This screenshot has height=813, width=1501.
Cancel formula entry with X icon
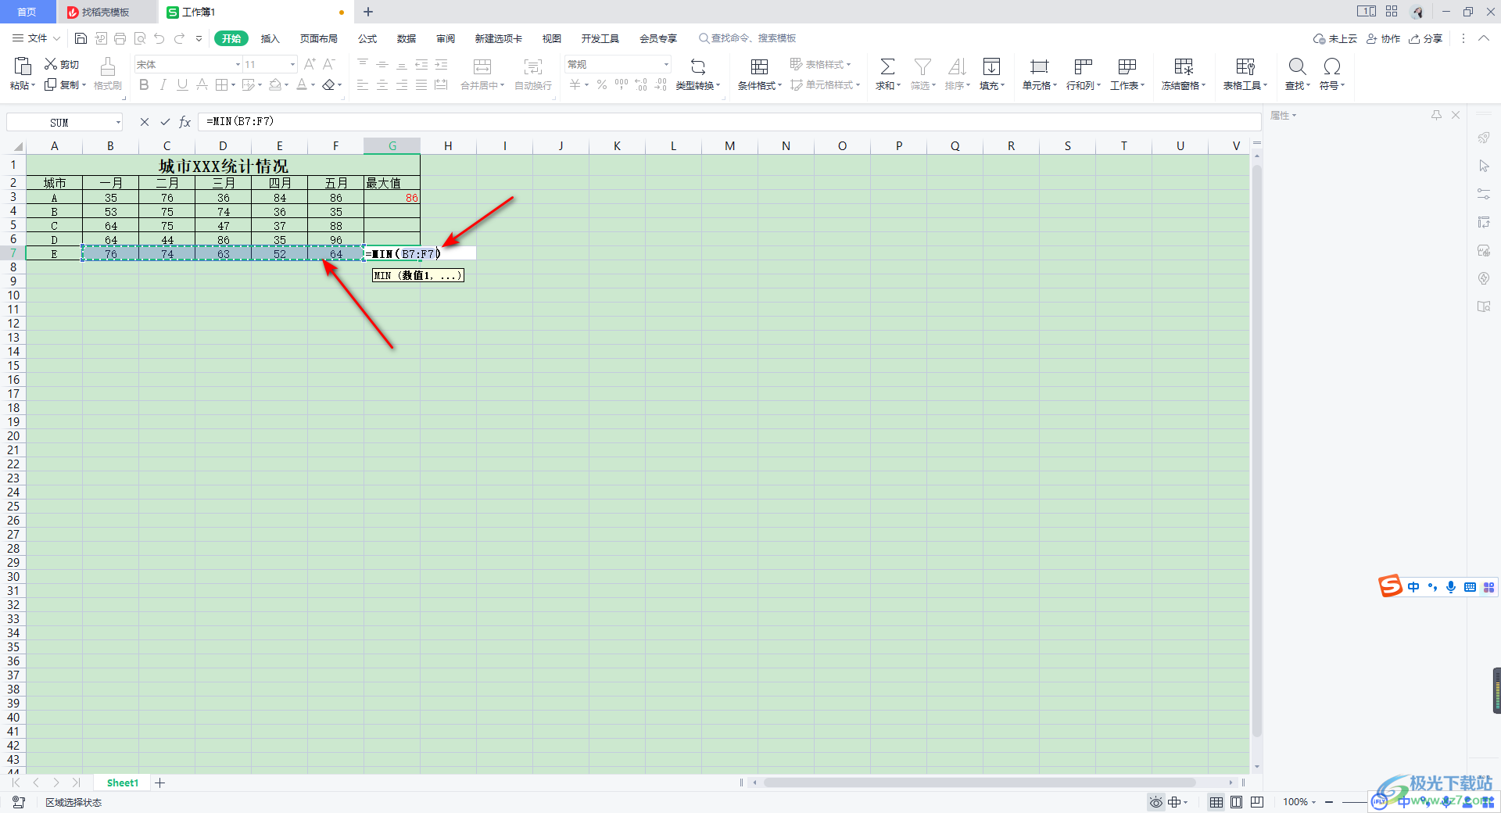pyautogui.click(x=145, y=122)
